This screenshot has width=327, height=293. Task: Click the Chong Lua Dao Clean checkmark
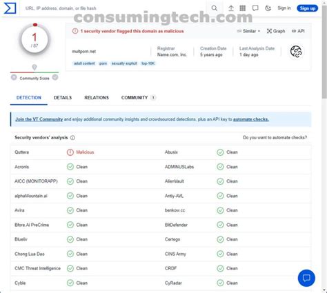coord(70,254)
